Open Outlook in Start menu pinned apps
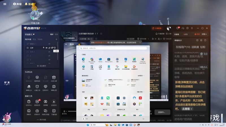This screenshot has height=127, width=226. (100, 60)
